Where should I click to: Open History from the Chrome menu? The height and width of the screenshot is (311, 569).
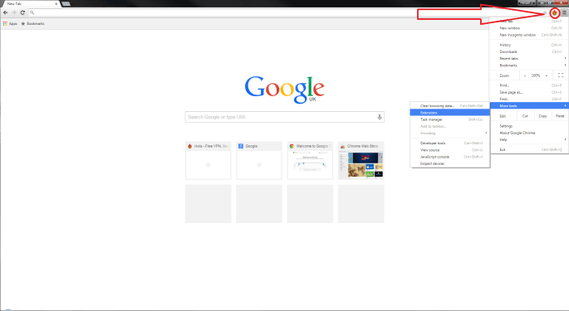[x=529, y=45]
